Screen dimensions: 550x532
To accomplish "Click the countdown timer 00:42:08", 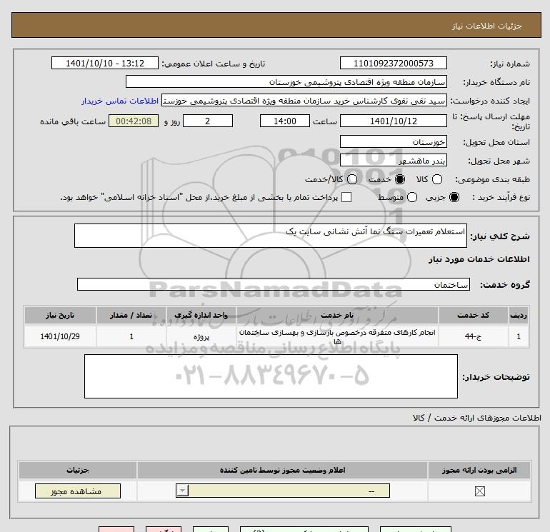I will (x=134, y=121).
